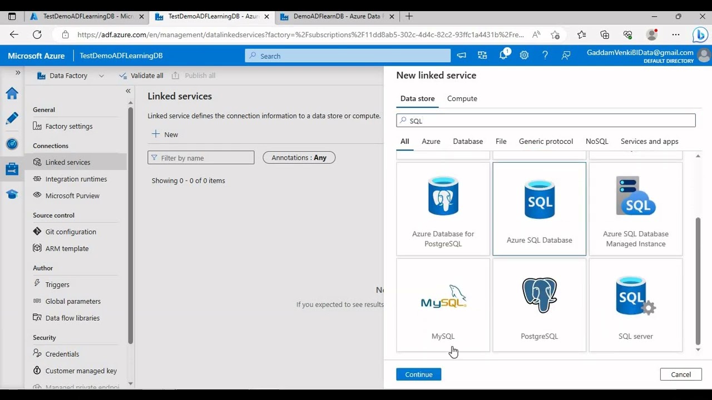Viewport: 712px width, 400px height.
Task: Collapse the Manage menu pane
Action: coord(128,91)
